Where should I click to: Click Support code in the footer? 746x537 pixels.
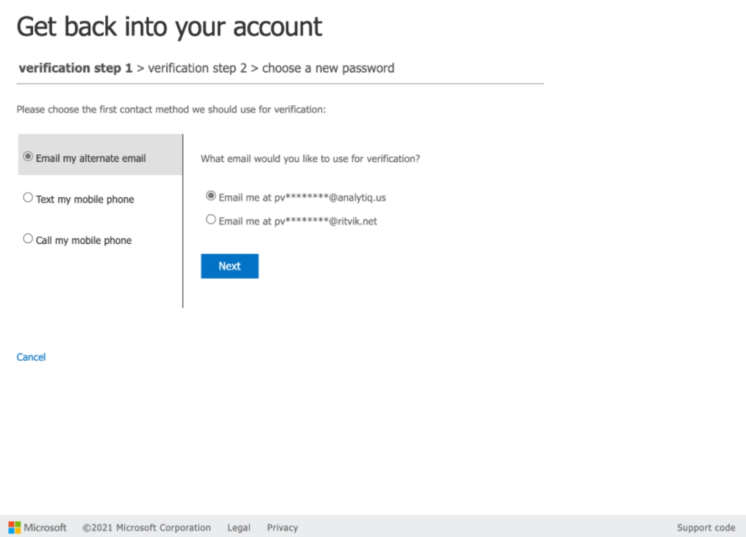706,527
